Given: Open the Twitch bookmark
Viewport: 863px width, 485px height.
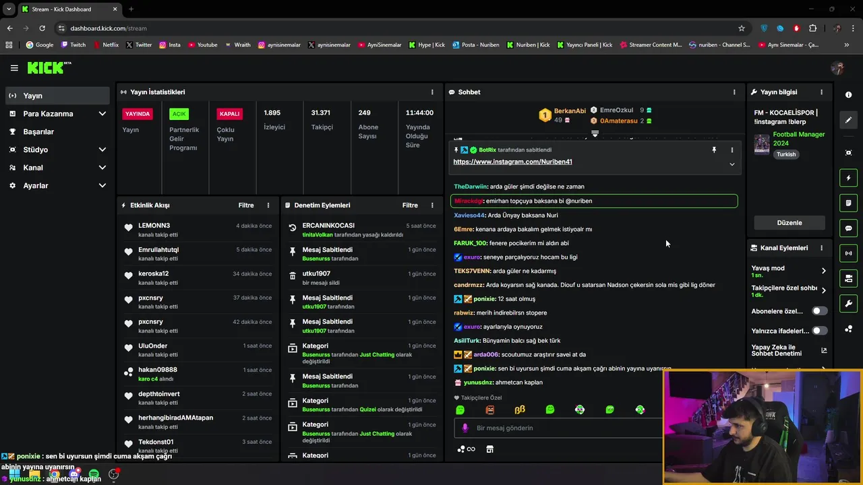Looking at the screenshot, I should 73,45.
